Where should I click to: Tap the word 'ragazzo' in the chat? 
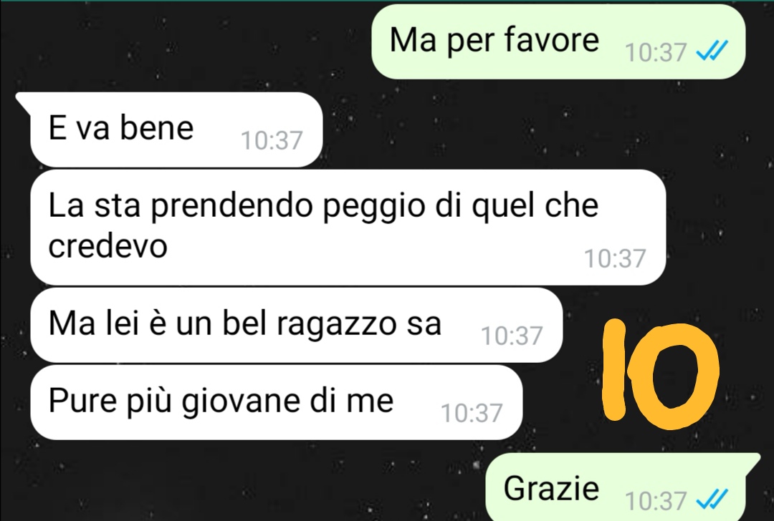[337, 326]
